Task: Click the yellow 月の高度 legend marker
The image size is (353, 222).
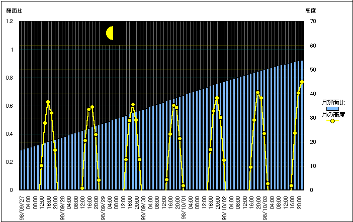Action: tap(332, 121)
